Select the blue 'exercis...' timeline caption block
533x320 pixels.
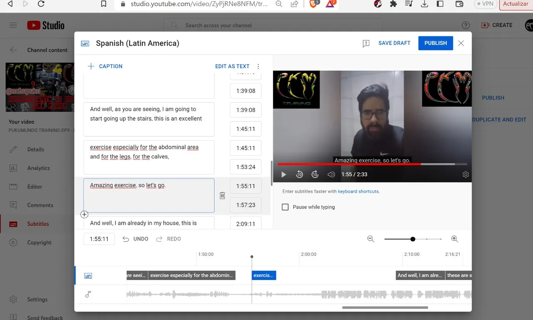pyautogui.click(x=264, y=275)
